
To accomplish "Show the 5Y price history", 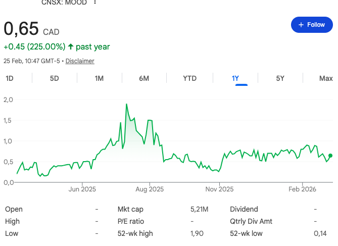I will tap(280, 78).
